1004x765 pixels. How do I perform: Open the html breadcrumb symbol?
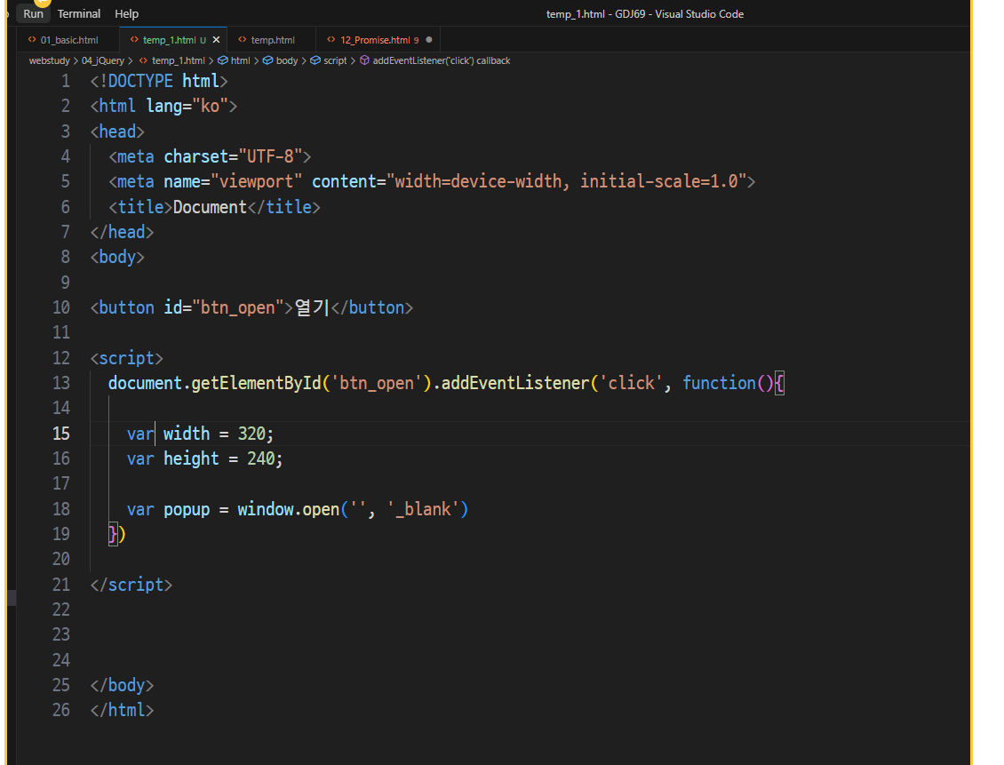[241, 60]
